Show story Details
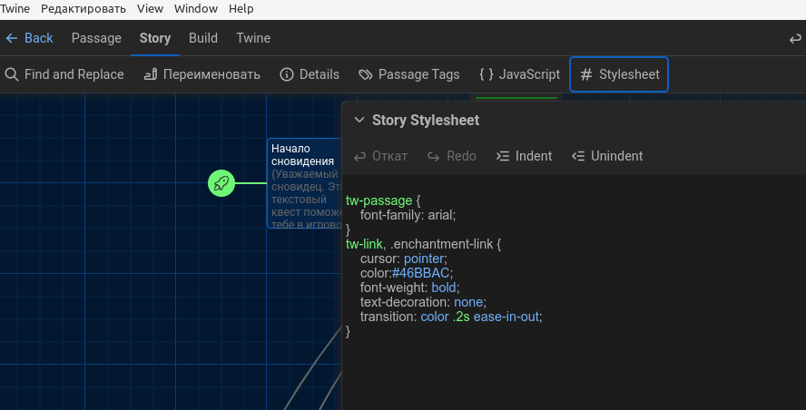Image resolution: width=806 pixels, height=410 pixels. point(310,74)
